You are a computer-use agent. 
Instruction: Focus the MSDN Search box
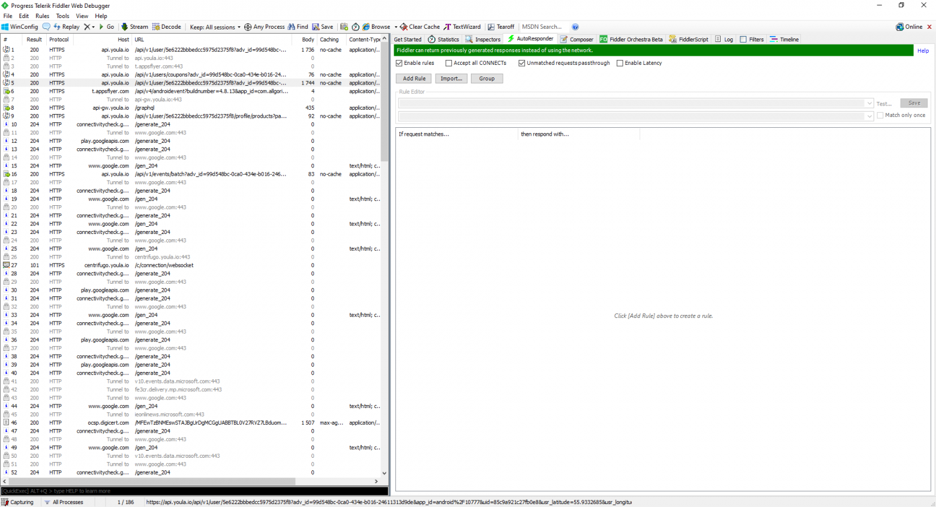click(x=544, y=27)
